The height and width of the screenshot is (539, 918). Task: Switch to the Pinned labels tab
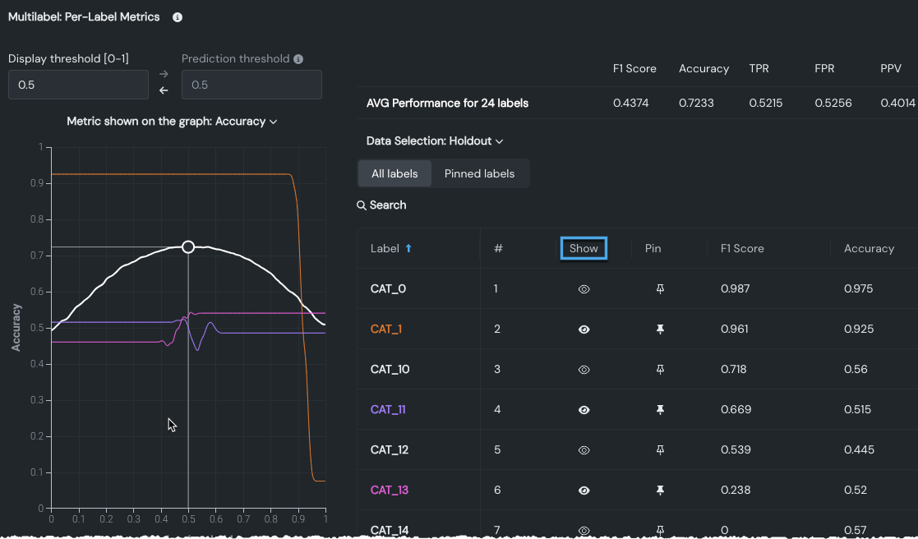coord(479,174)
